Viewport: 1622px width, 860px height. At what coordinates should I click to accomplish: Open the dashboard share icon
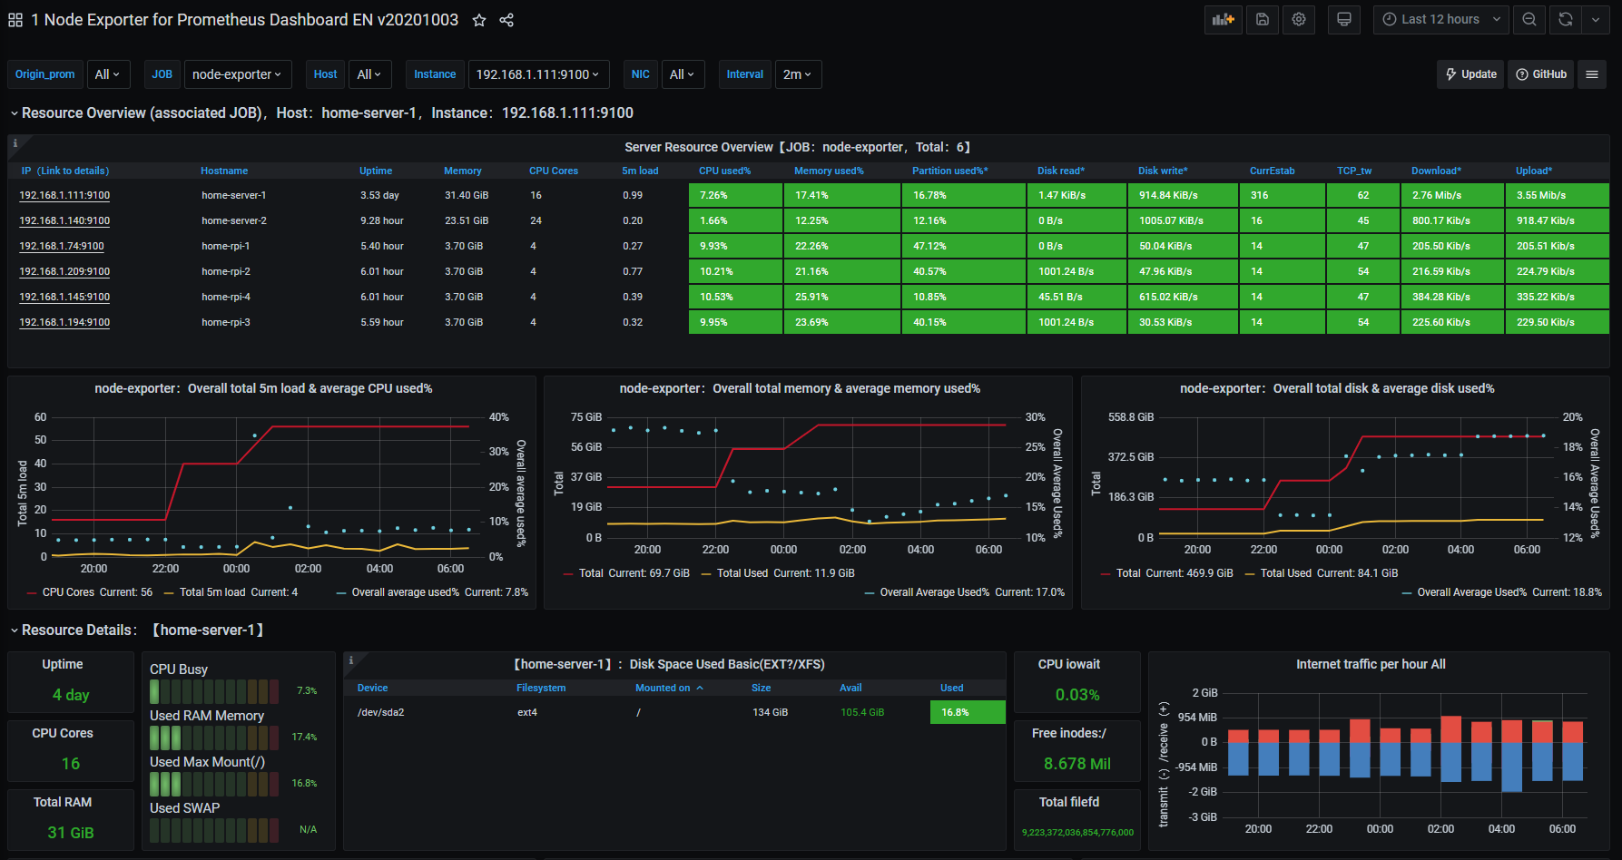(x=506, y=19)
